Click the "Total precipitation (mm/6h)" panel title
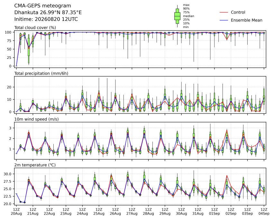The width and height of the screenshot is (273, 219). click(x=41, y=73)
